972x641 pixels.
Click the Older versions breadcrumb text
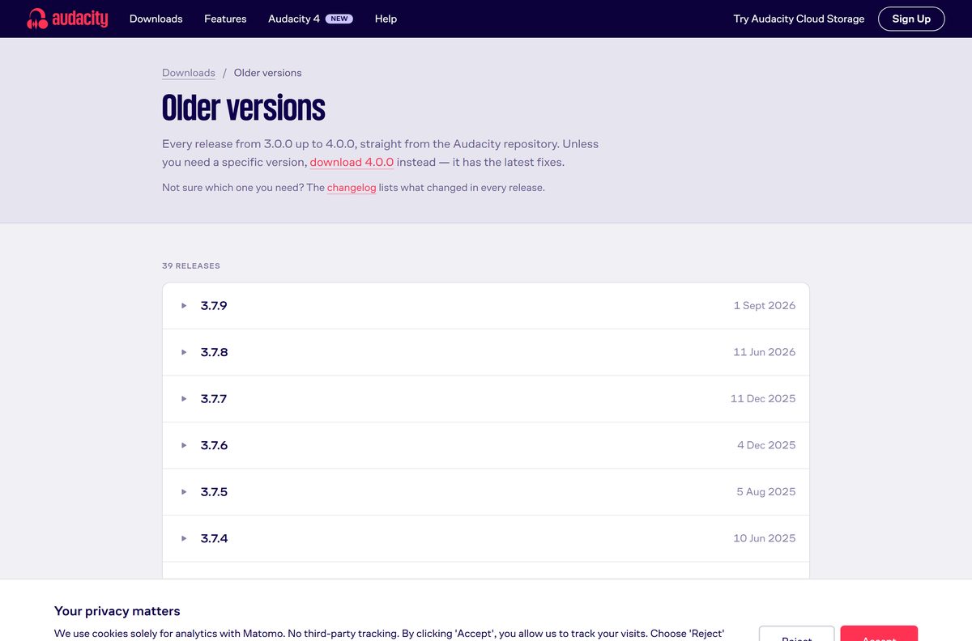click(x=267, y=73)
